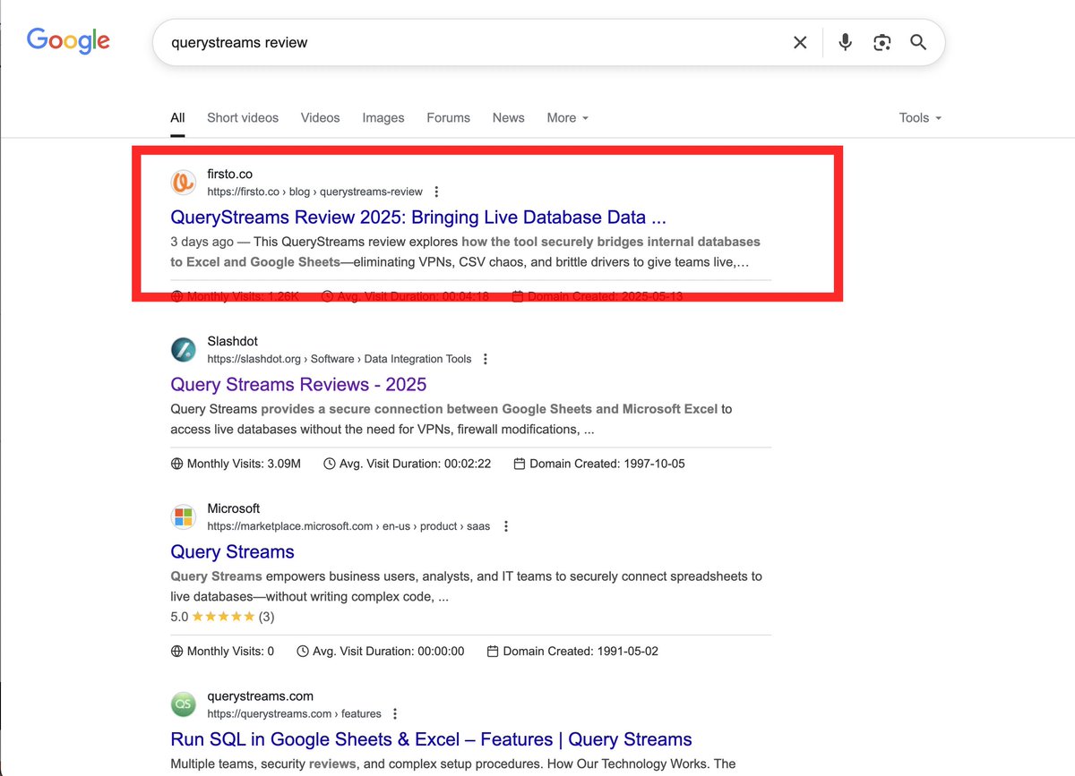Click into the querystreams review search box

pyautogui.click(x=470, y=42)
